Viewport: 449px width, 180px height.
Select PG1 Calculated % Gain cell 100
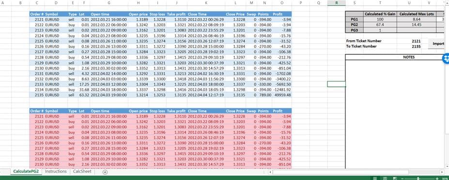click(x=380, y=19)
